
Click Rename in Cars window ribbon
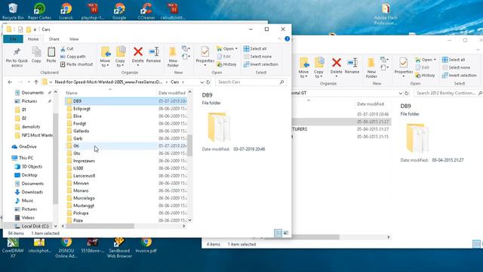(153, 55)
